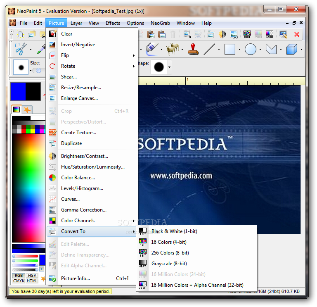Image resolution: width=317 pixels, height=307 pixels.
Task: Click the red X delete toolbar icon
Action: pyautogui.click(x=297, y=34)
